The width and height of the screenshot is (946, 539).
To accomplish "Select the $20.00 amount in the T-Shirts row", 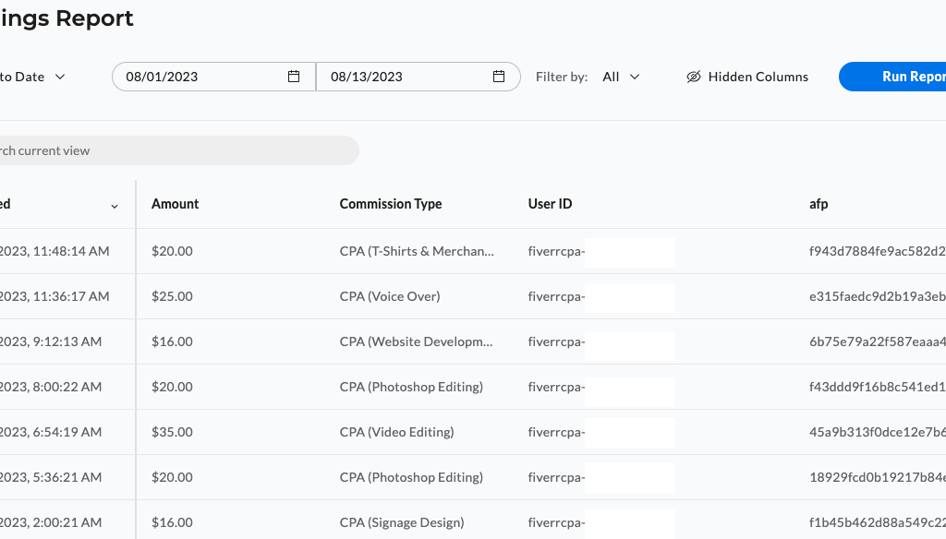I will 172,251.
